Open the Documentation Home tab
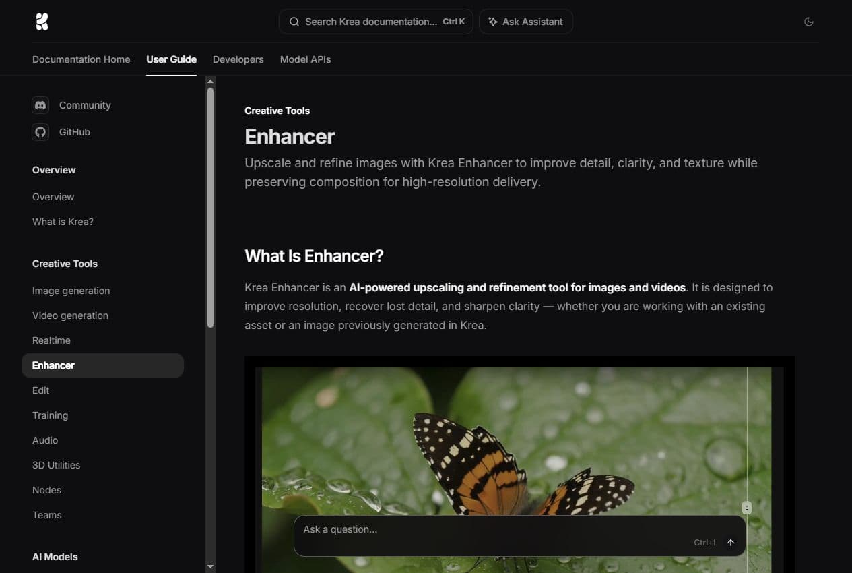This screenshot has height=573, width=852. 81,59
